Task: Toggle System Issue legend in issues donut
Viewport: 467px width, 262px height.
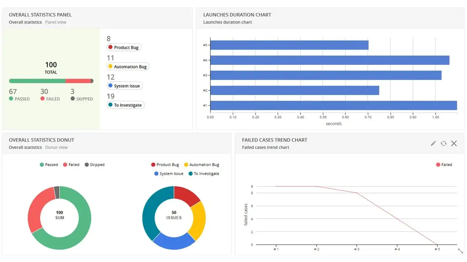Action: [x=169, y=174]
